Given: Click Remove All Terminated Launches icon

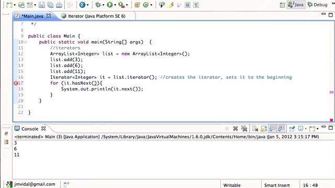Looking at the screenshot, I should [x=244, y=128].
